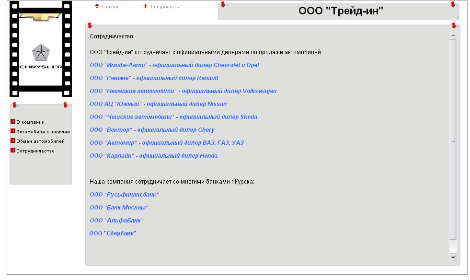This screenshot has width=470, height=280.
Task: Click the scrollbar down arrow in content panel
Action: pos(453,257)
